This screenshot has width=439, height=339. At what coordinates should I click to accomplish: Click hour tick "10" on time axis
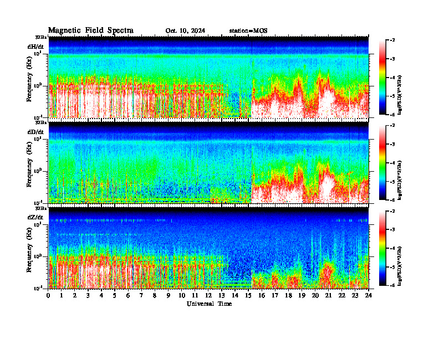pyautogui.click(x=182, y=296)
